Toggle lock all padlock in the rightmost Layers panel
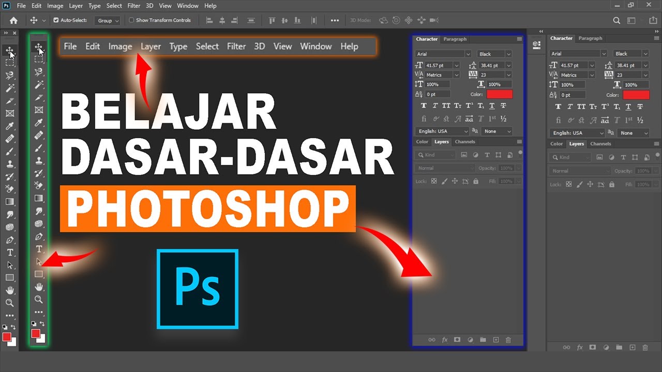The image size is (662, 372). tap(611, 184)
